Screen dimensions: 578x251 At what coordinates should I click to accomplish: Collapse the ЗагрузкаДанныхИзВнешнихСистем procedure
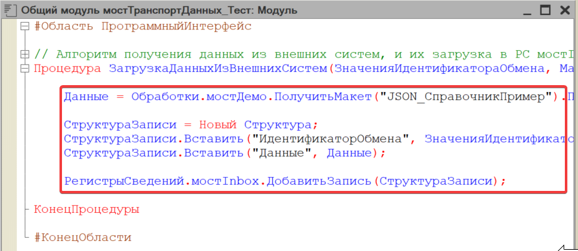[24, 69]
